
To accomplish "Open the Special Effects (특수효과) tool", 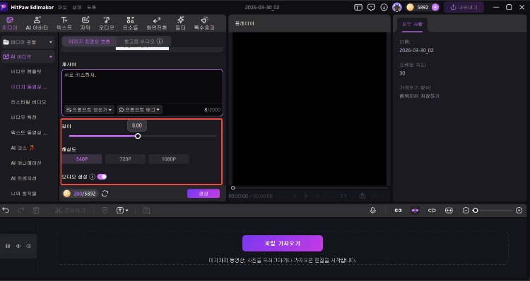I will click(204, 23).
